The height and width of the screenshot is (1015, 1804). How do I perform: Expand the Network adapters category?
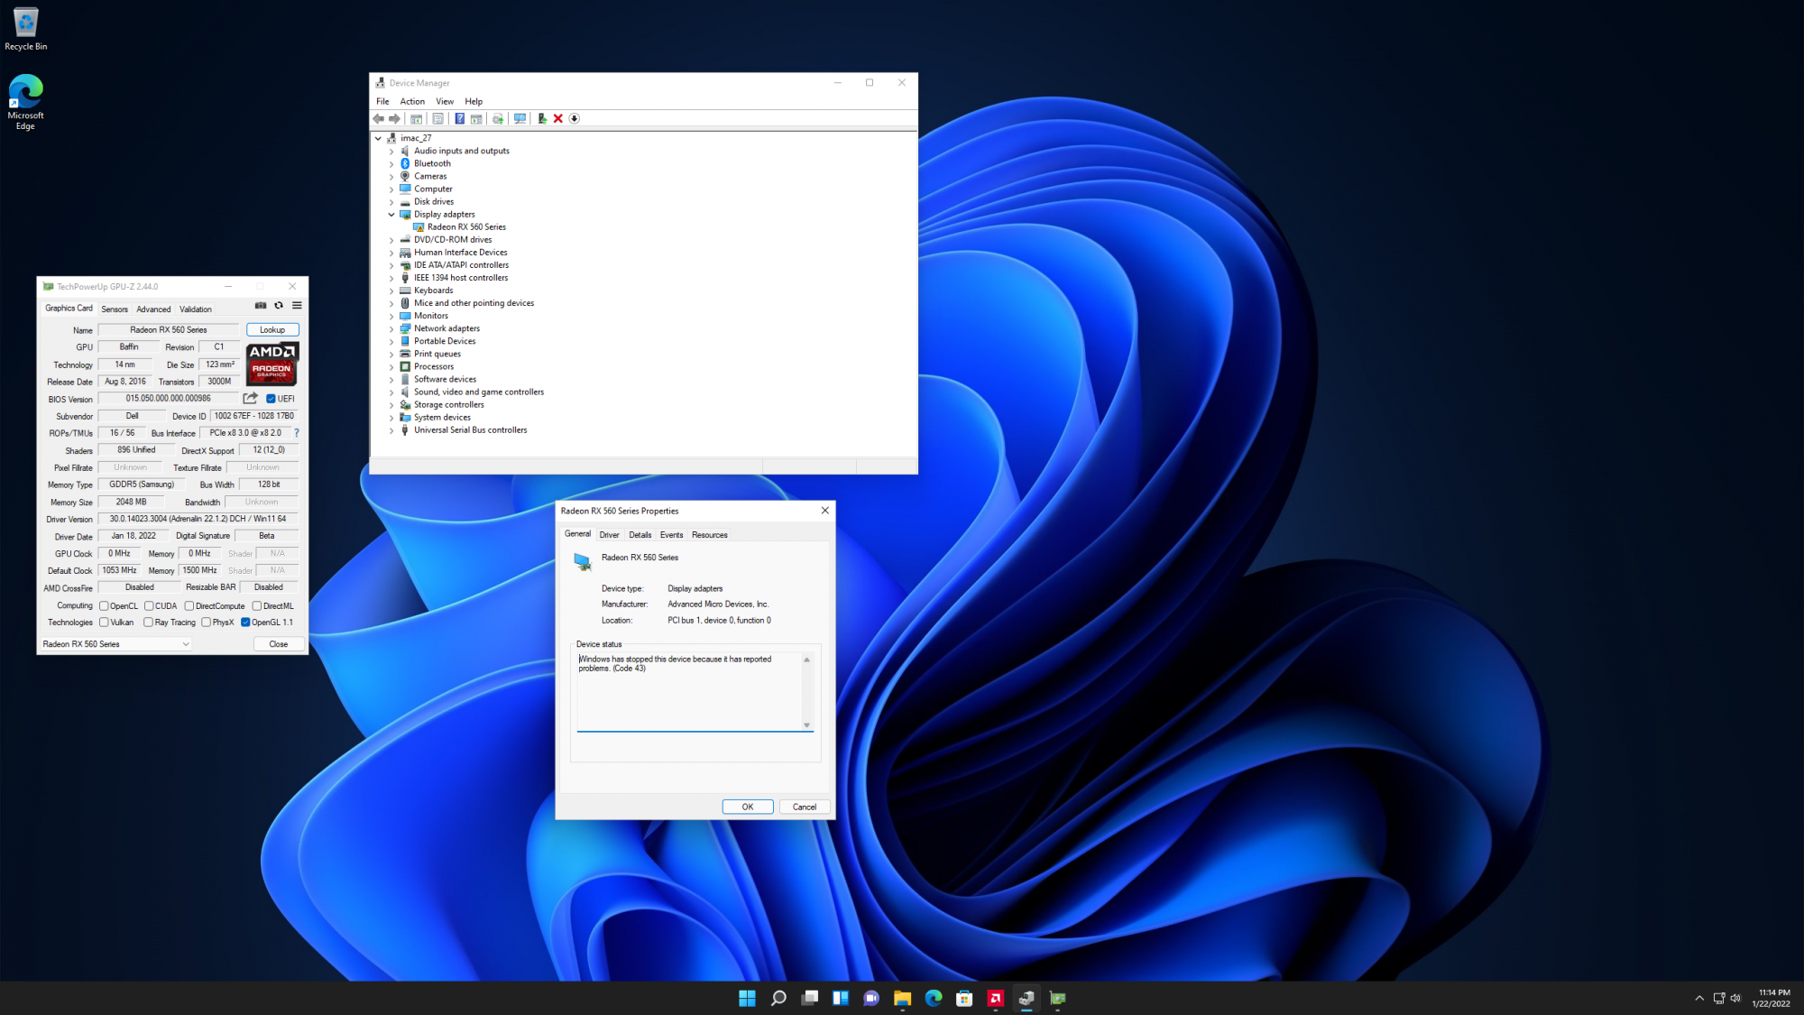(x=391, y=328)
